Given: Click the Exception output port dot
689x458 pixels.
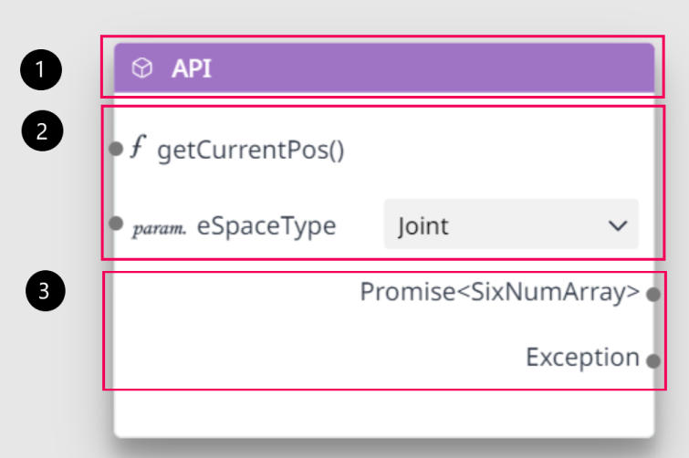Looking at the screenshot, I should coord(653,361).
